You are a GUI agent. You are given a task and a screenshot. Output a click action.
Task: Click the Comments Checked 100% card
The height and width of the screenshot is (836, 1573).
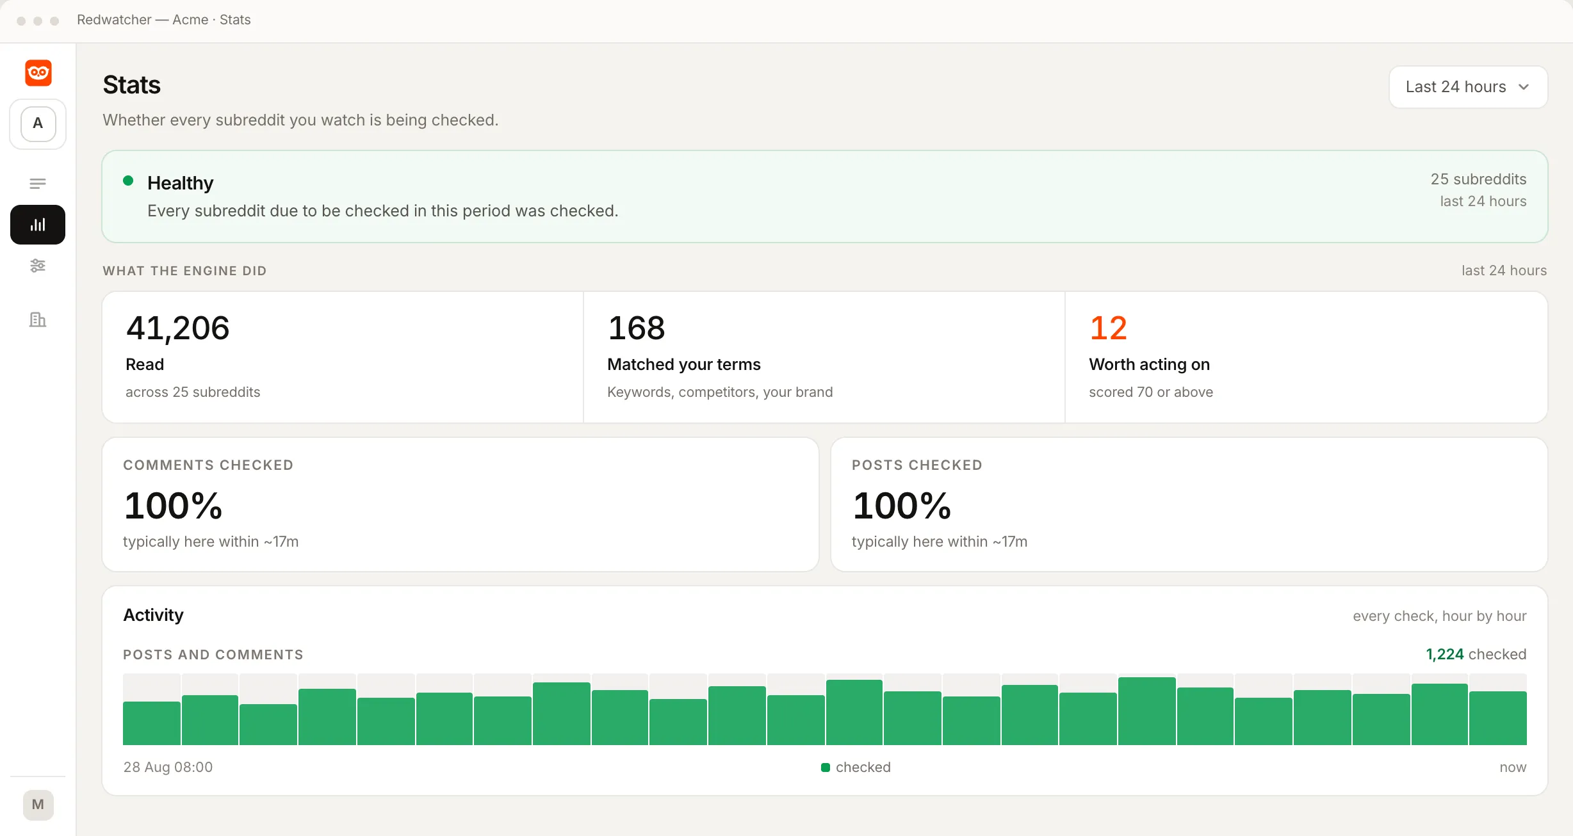(x=460, y=504)
